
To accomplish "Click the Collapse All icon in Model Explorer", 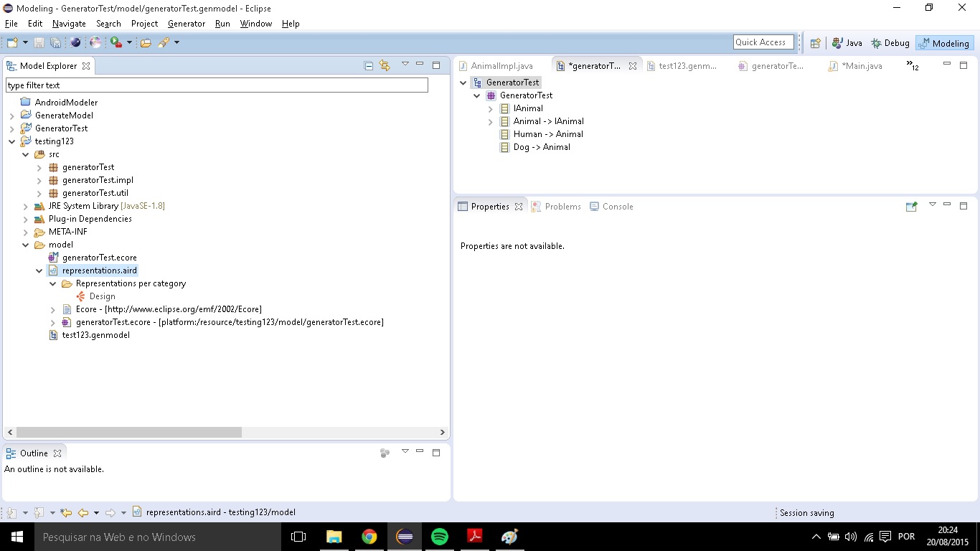I will pyautogui.click(x=369, y=66).
